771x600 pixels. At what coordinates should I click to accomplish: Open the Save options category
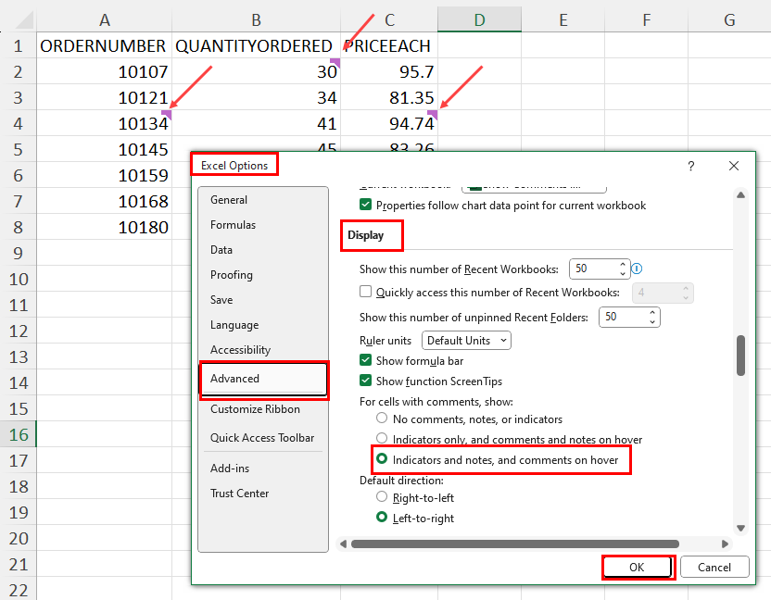tap(263, 300)
